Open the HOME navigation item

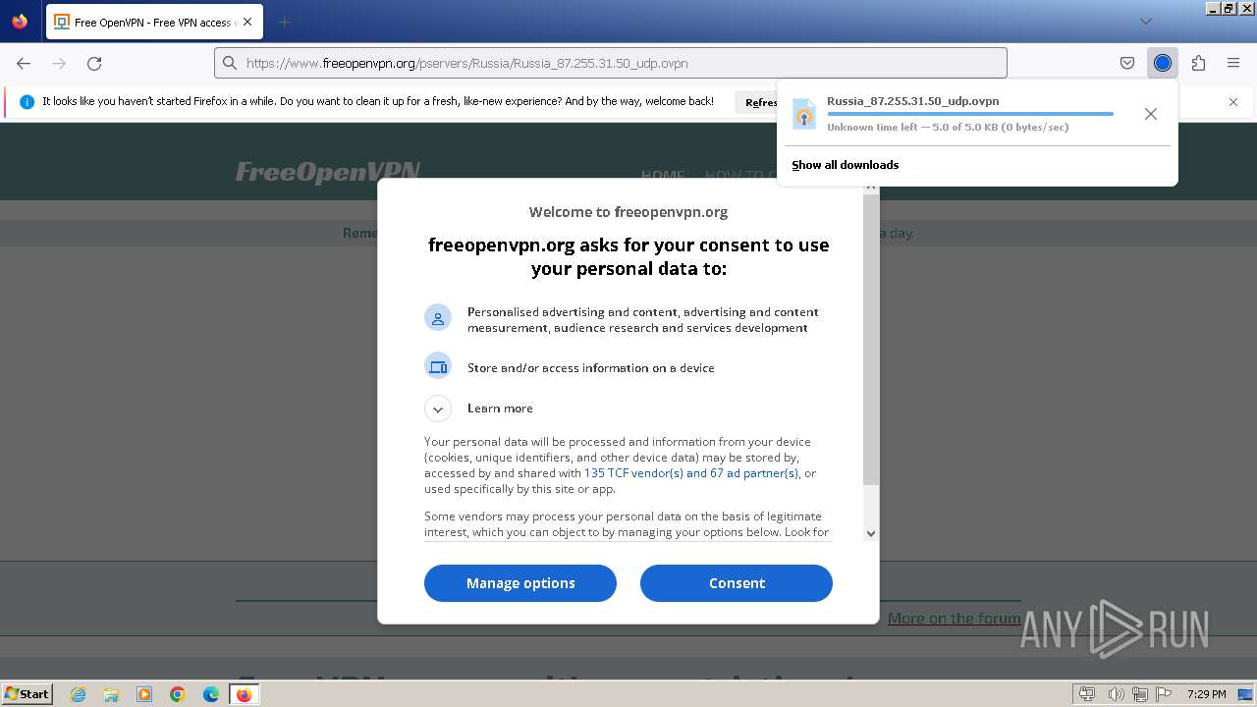[x=663, y=175]
